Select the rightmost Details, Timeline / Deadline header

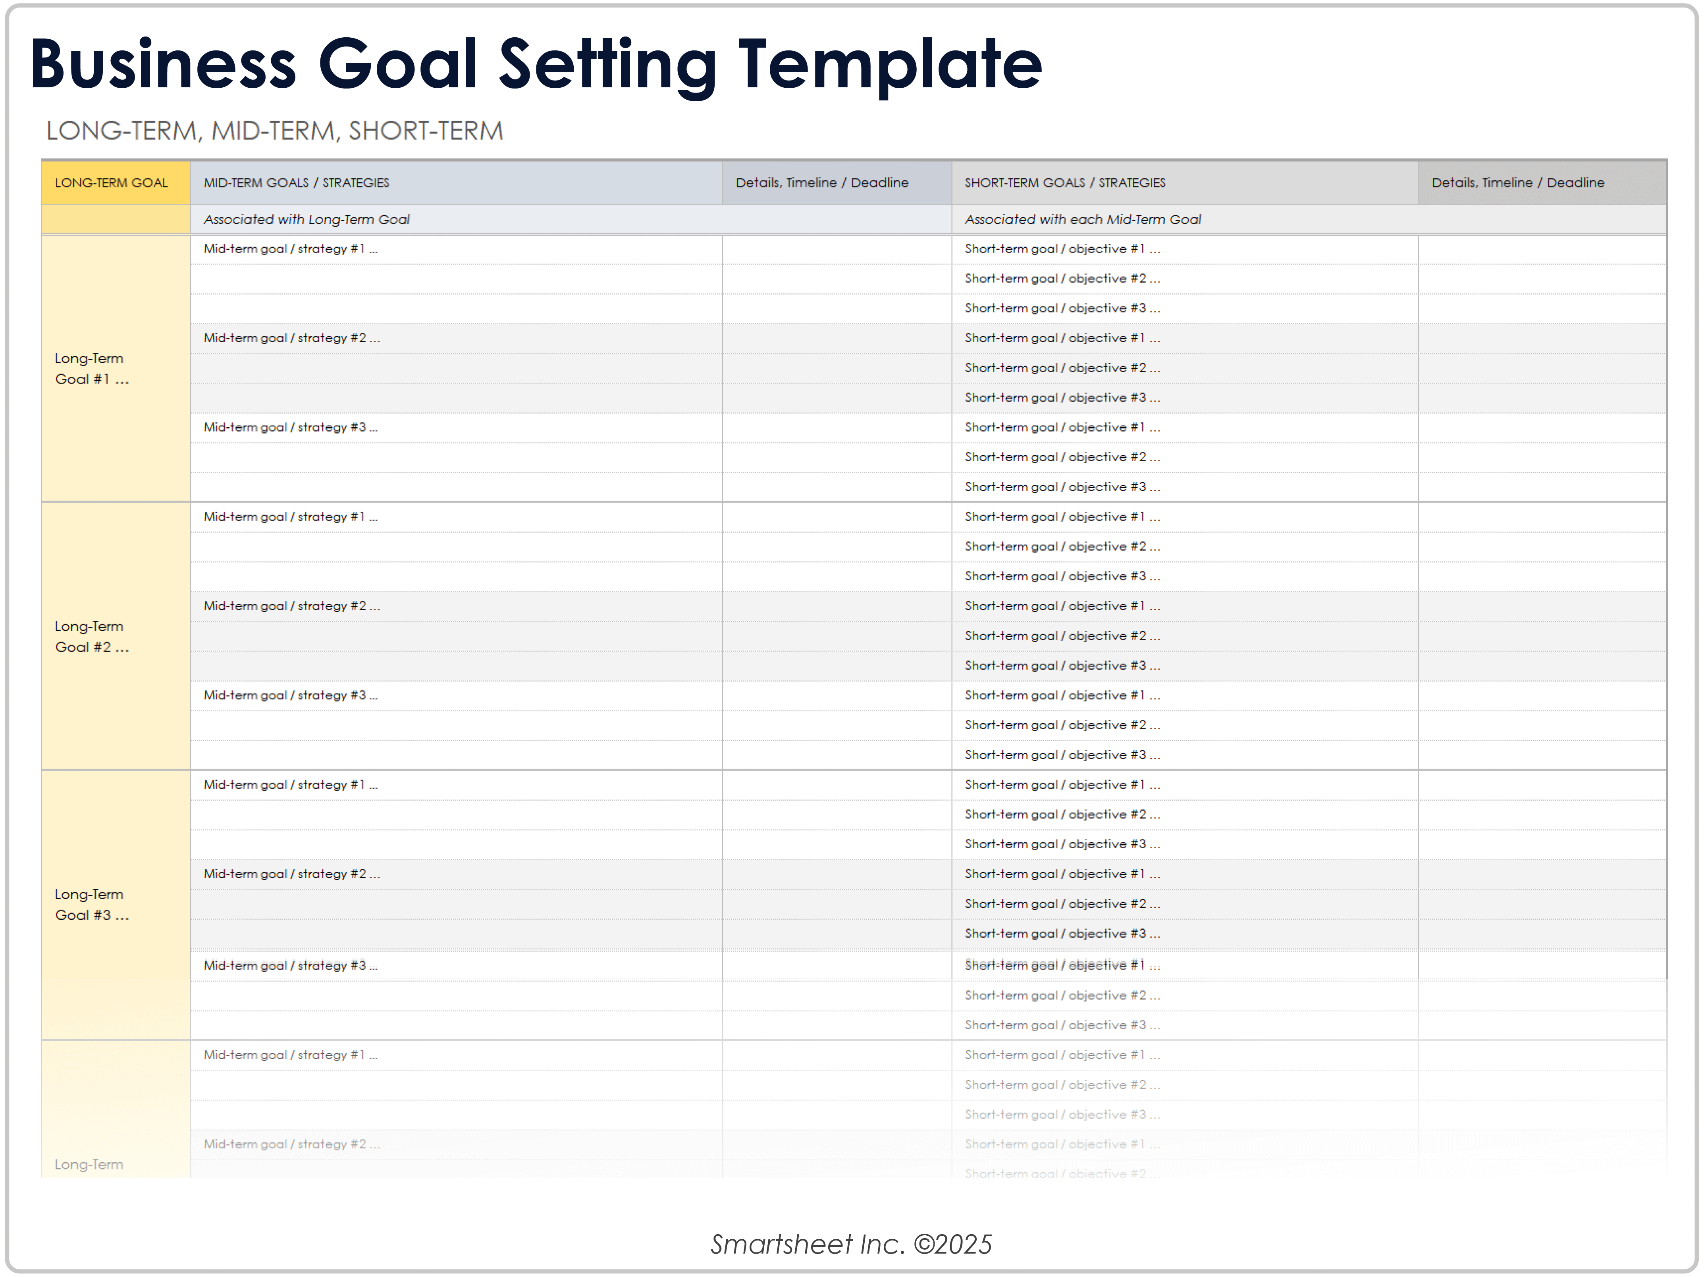(x=1517, y=183)
